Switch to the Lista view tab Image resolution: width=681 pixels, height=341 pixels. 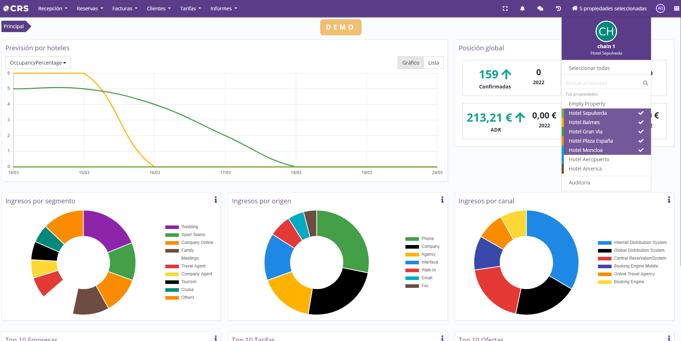[433, 63]
